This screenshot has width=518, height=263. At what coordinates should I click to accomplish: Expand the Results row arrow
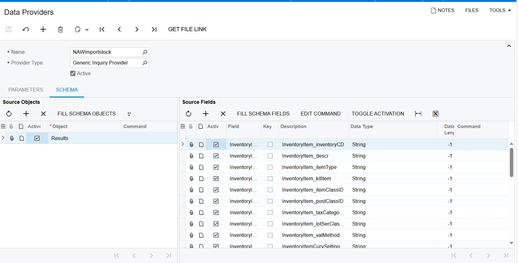[x=3, y=138]
